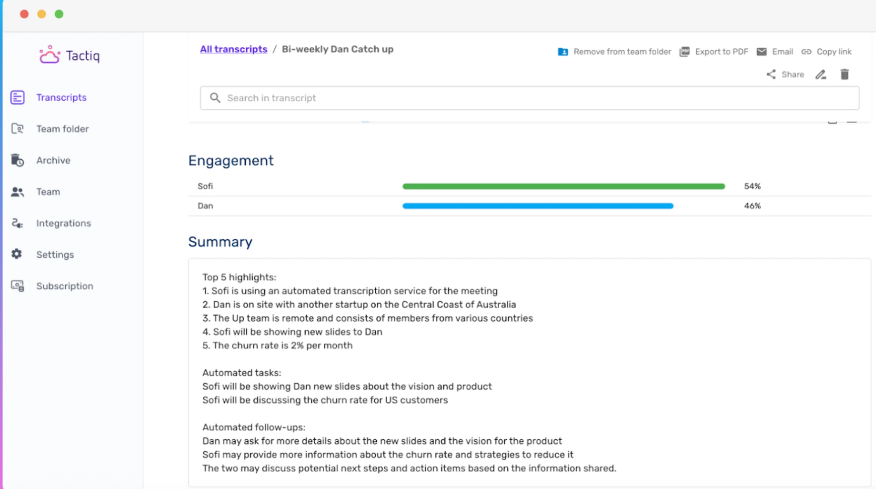Viewport: 876px width, 489px height.
Task: Click inside the Summary text box
Action: point(529,373)
